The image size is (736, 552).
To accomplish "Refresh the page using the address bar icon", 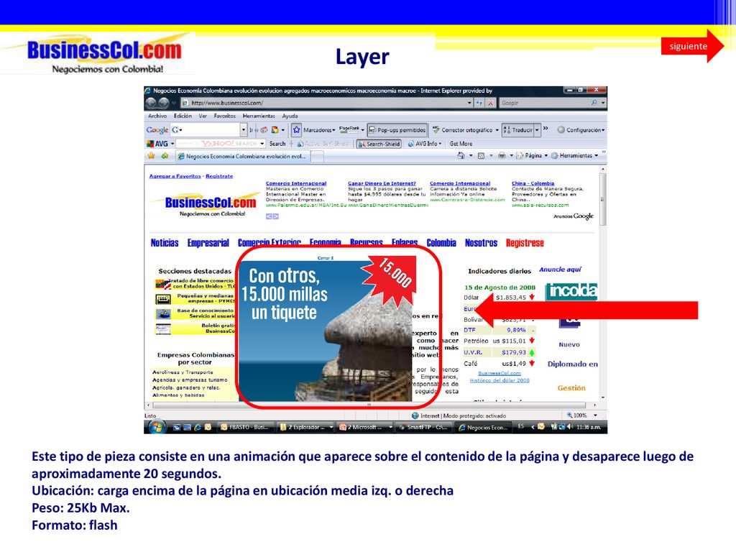I will (x=479, y=103).
